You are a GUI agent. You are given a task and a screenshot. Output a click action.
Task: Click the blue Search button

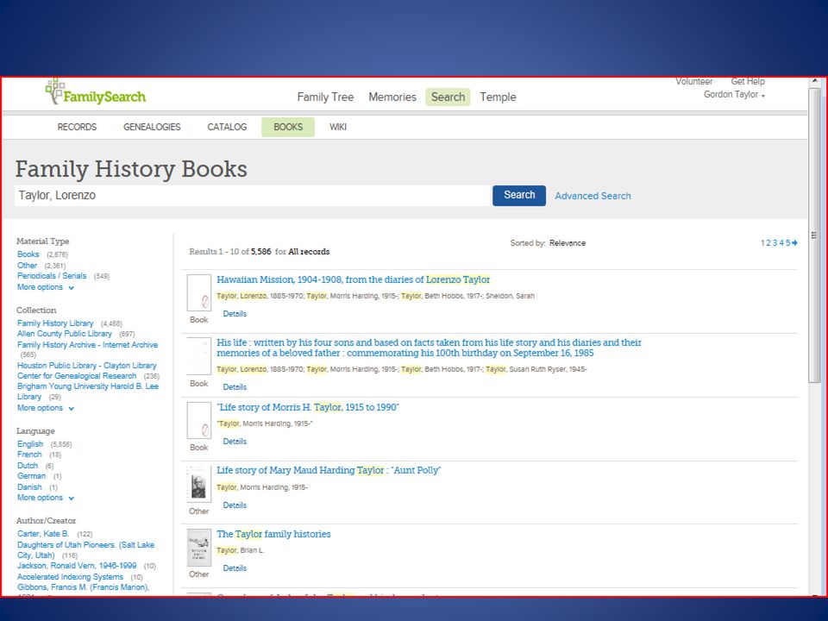pos(519,196)
